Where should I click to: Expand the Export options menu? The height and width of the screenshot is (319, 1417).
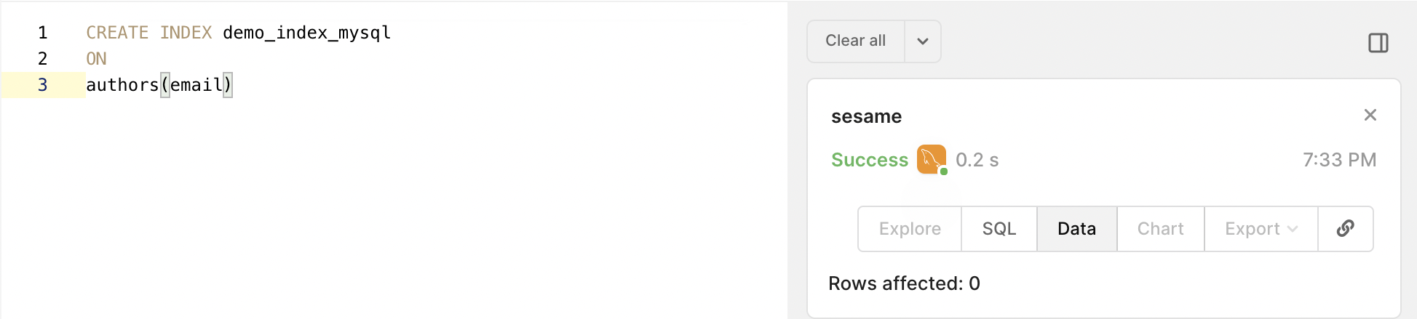tap(1261, 229)
